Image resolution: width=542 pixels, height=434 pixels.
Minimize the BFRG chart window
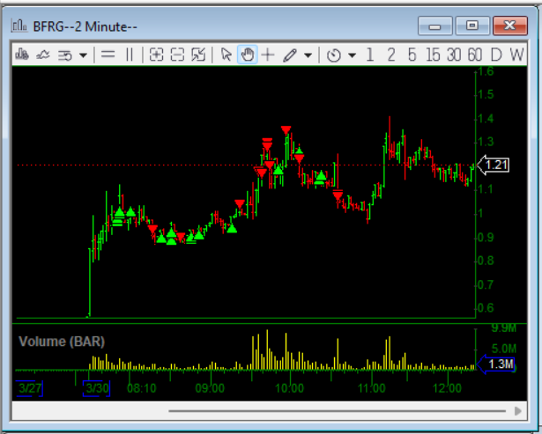[x=435, y=26]
